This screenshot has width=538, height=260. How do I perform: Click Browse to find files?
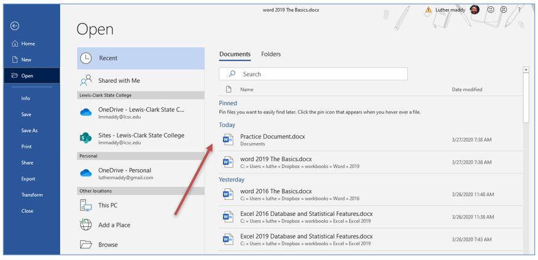[x=141, y=245]
